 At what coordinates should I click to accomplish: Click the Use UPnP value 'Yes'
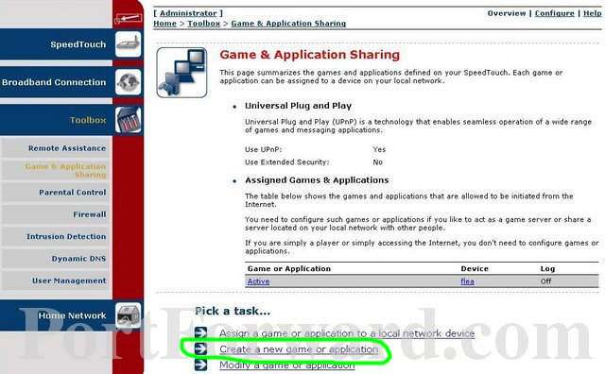pyautogui.click(x=379, y=149)
